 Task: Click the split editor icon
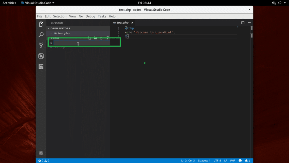pyautogui.click(x=243, y=23)
